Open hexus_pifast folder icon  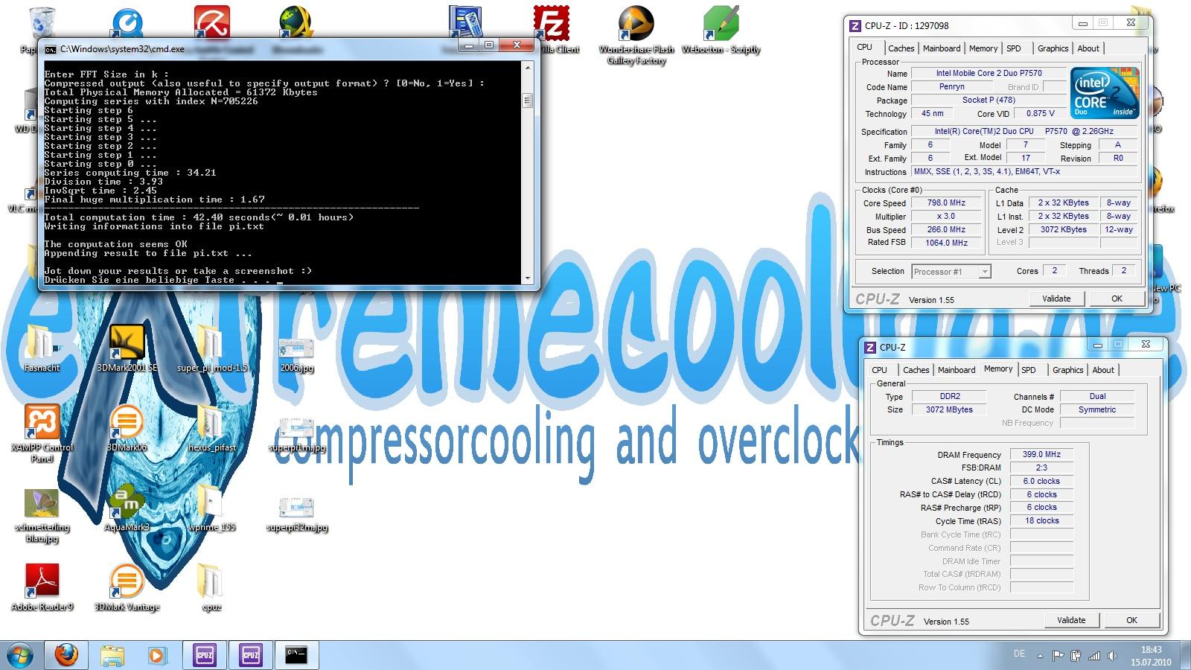[211, 428]
